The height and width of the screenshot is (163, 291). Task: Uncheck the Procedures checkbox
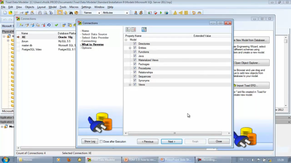click(135, 68)
